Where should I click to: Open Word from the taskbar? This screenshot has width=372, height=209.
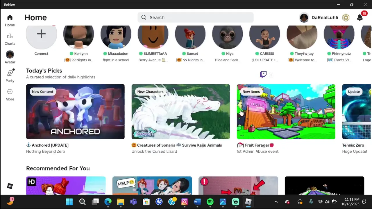pyautogui.click(x=197, y=202)
